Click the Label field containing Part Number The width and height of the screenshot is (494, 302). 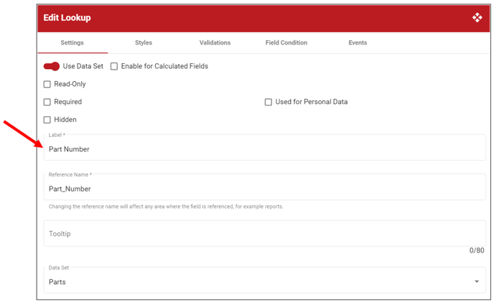point(265,147)
